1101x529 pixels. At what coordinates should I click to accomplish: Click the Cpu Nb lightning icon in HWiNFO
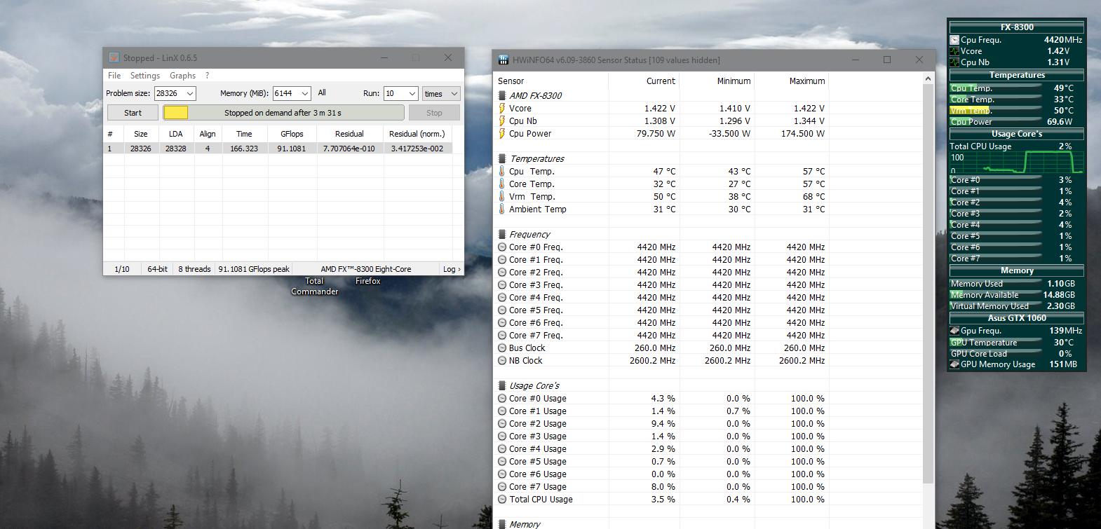[x=502, y=121]
